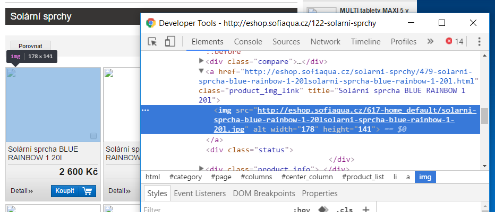Collapse the product_img_link anchor node

201,71
